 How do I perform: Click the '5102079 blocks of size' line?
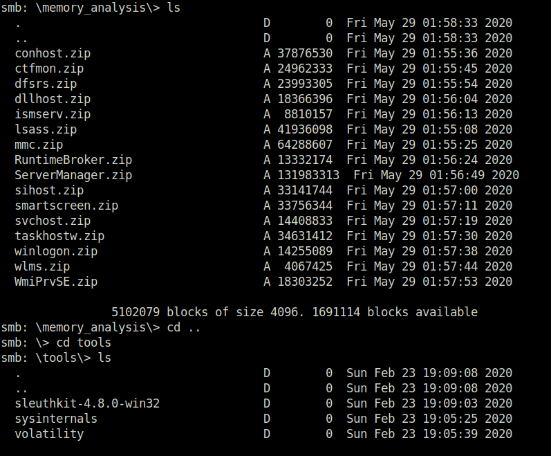[x=295, y=312]
